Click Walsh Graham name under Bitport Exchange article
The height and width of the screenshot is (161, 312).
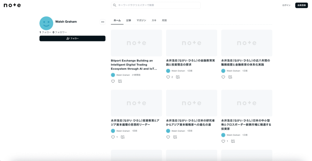[x=123, y=75]
